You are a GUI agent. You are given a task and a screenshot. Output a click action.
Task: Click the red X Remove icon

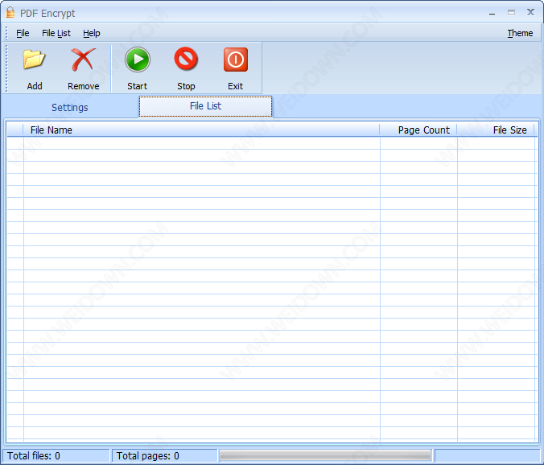pos(83,60)
